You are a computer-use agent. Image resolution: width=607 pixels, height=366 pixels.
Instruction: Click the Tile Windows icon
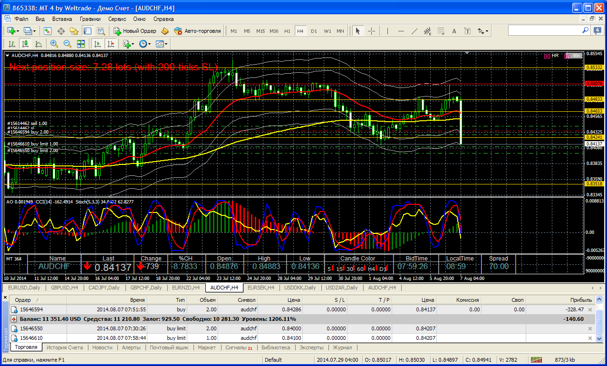pos(81,44)
